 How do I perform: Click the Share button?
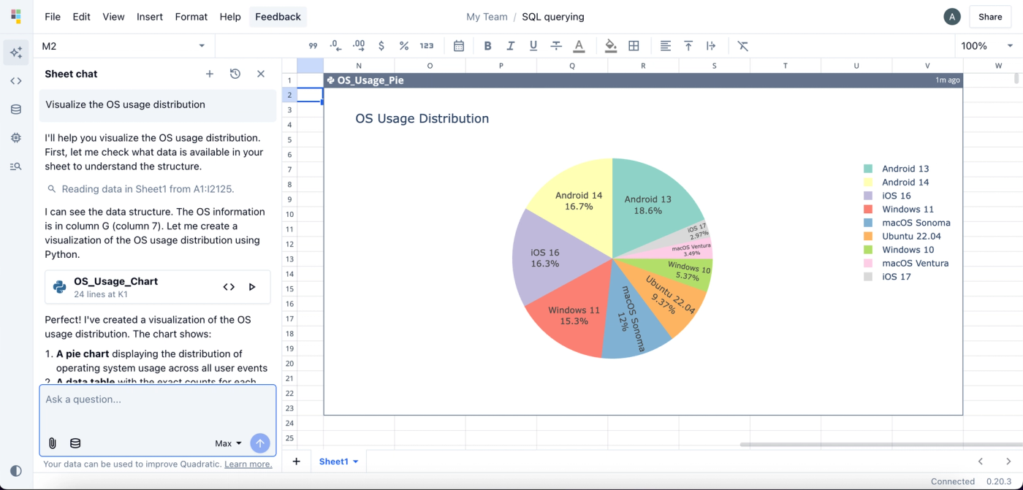tap(990, 17)
